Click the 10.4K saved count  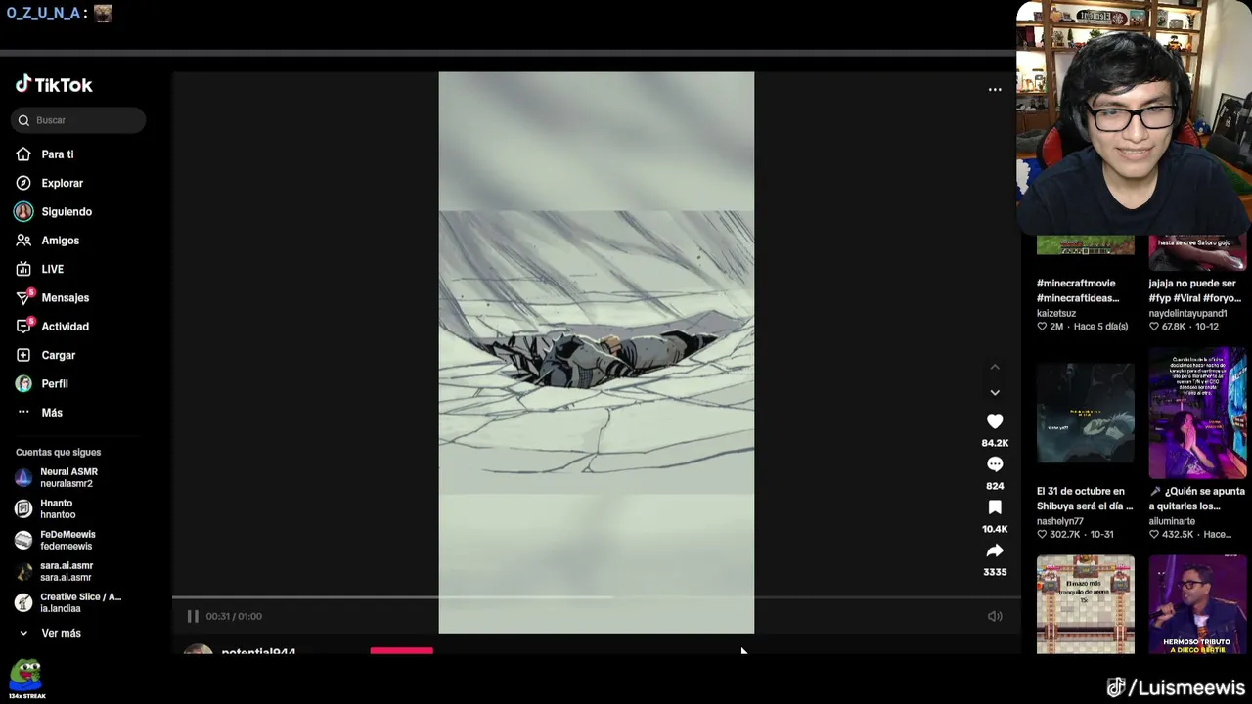pyautogui.click(x=995, y=529)
